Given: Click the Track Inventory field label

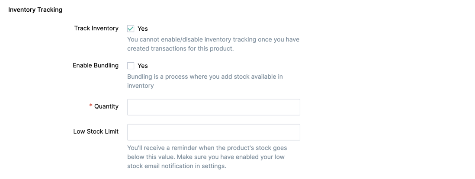Looking at the screenshot, I should 96,28.
